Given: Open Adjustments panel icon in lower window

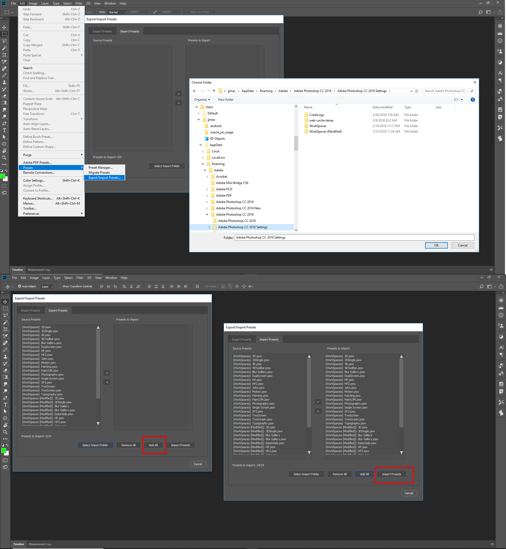Looking at the screenshot, I should 501,337.
